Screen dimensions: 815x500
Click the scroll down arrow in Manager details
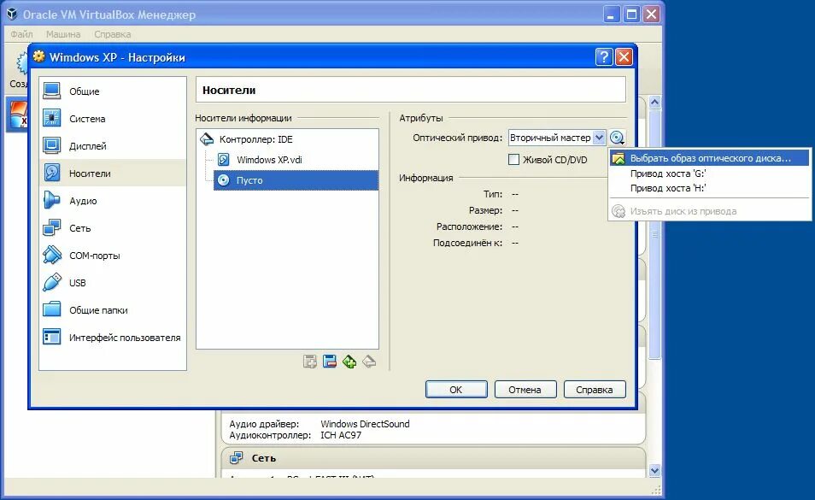tap(655, 470)
